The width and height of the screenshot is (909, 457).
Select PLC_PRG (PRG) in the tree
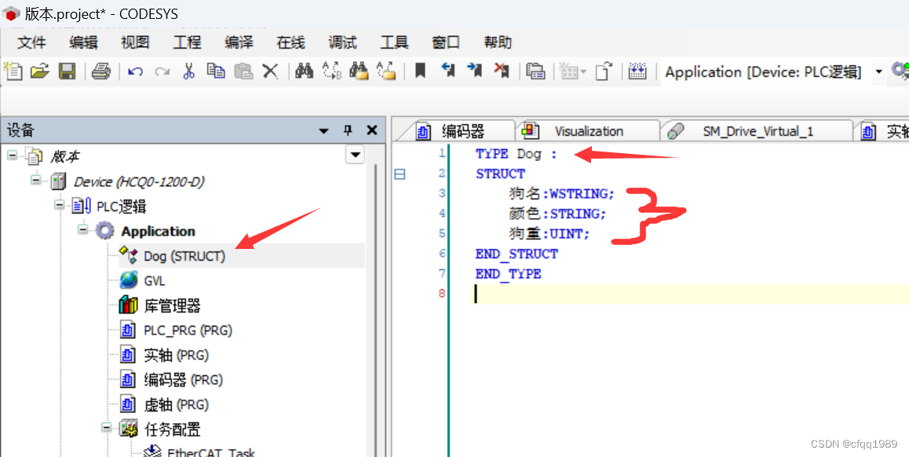[190, 330]
